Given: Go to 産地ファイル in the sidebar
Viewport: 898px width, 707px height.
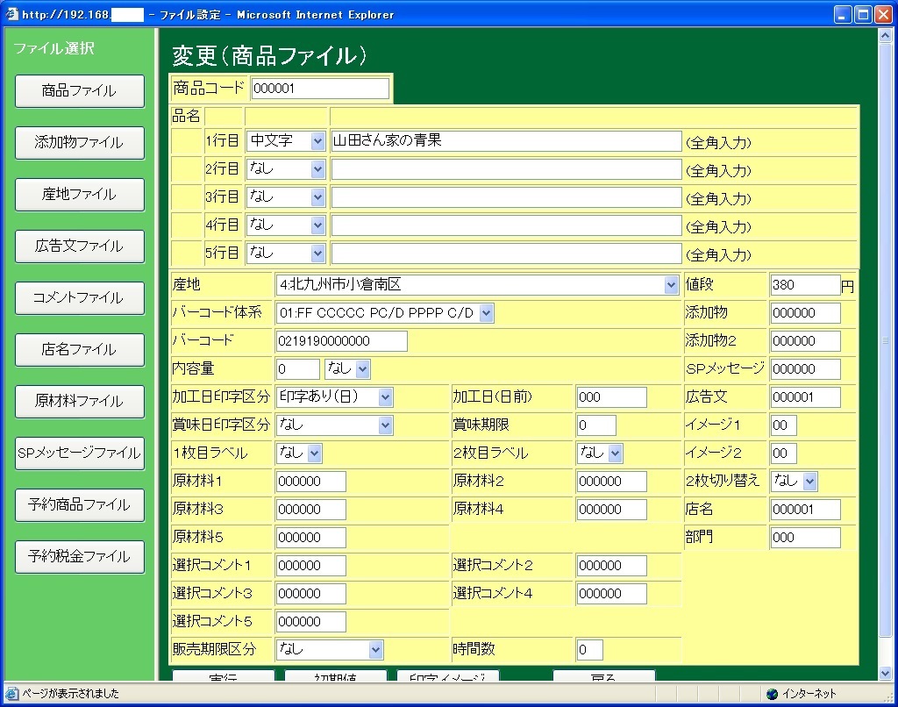Looking at the screenshot, I should point(79,195).
